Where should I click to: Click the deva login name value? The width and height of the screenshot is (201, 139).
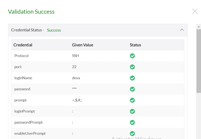point(76,78)
